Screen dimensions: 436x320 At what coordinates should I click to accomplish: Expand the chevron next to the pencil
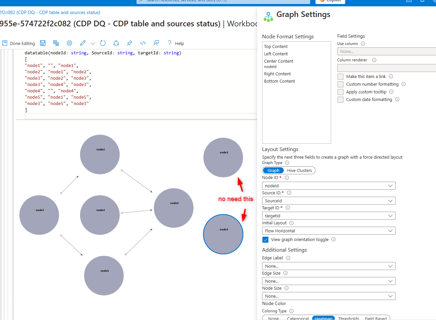(x=93, y=43)
